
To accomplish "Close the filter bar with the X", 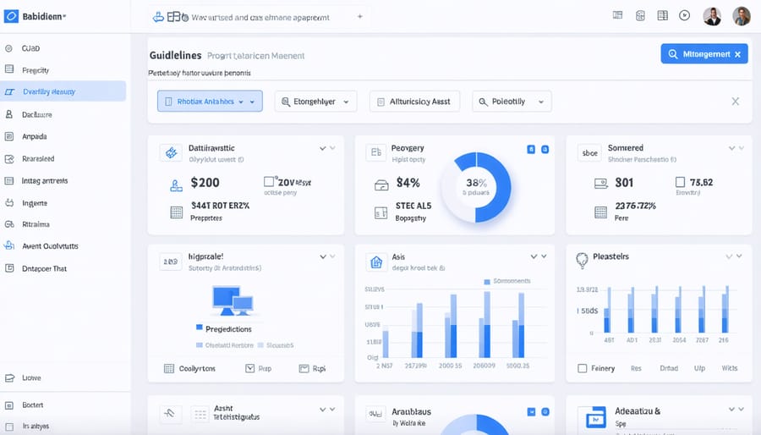I will pos(736,101).
